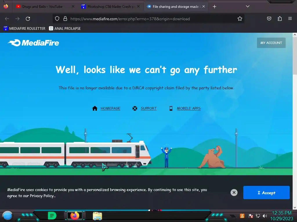Switch to Drugs and Balls YouTube tab
297x222 pixels.
(42, 7)
